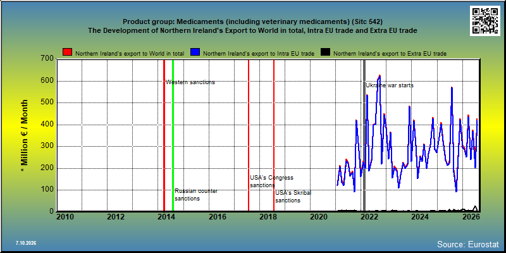Click the x-axis year label 2018

coord(268,217)
